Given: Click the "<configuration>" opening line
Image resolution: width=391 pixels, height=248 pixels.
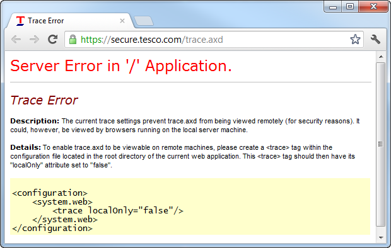Looking at the screenshot, I should 50,193.
